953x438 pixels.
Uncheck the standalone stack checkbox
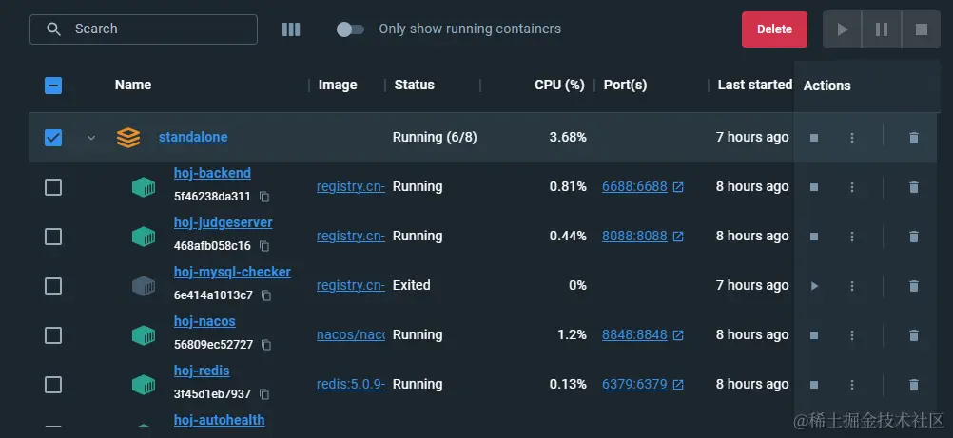click(x=53, y=138)
